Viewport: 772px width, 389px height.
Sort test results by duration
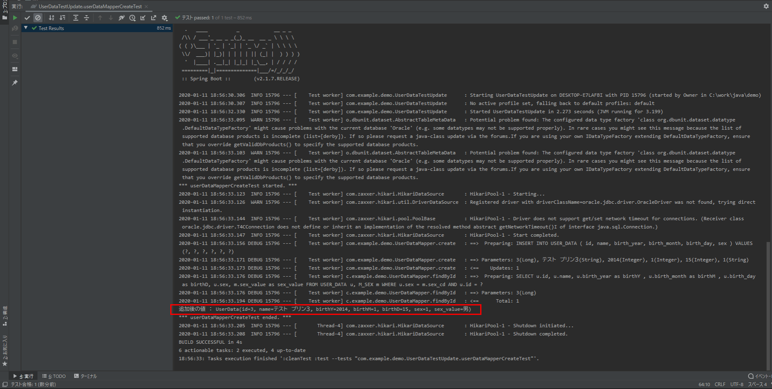click(x=63, y=18)
